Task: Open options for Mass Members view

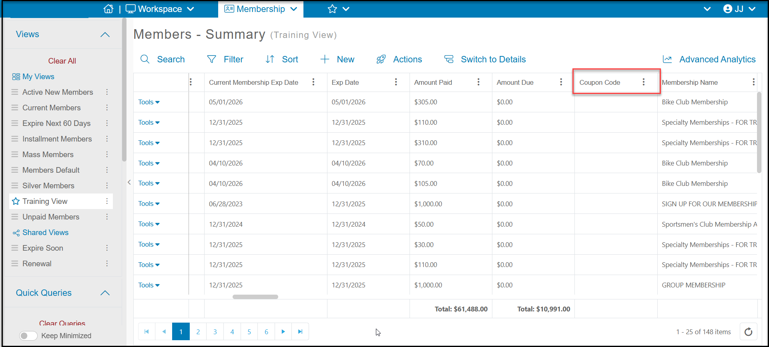Action: point(107,154)
